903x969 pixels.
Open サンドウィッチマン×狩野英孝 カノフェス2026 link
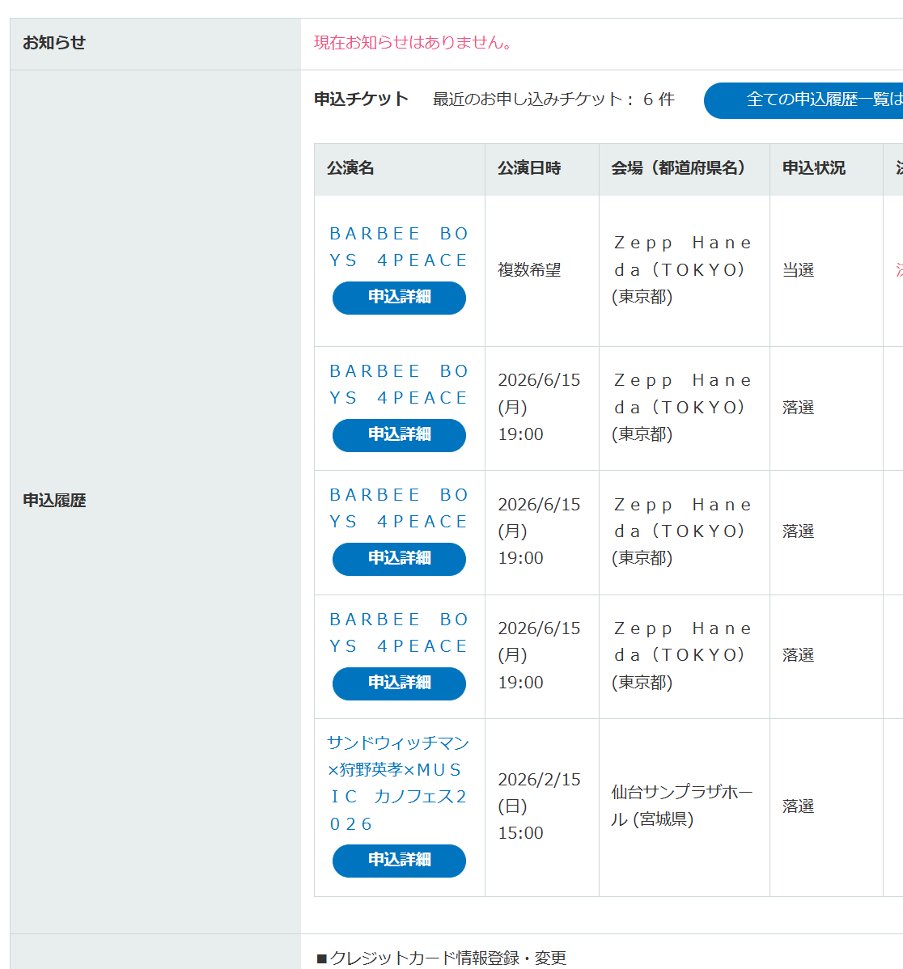[x=399, y=784]
